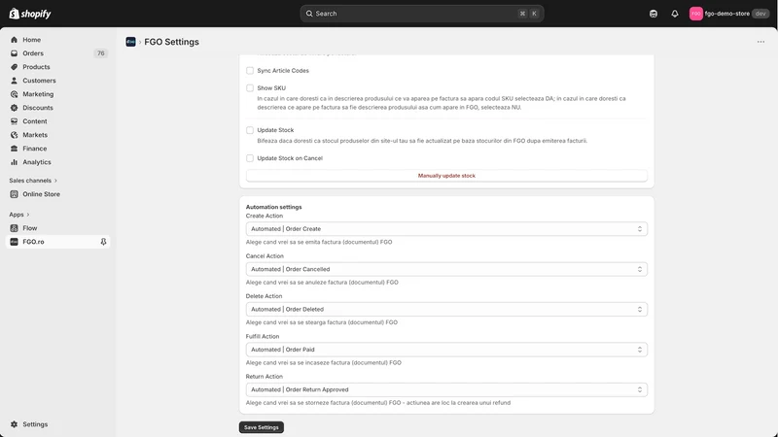Open Content menu item
Image resolution: width=778 pixels, height=437 pixels.
pos(35,120)
